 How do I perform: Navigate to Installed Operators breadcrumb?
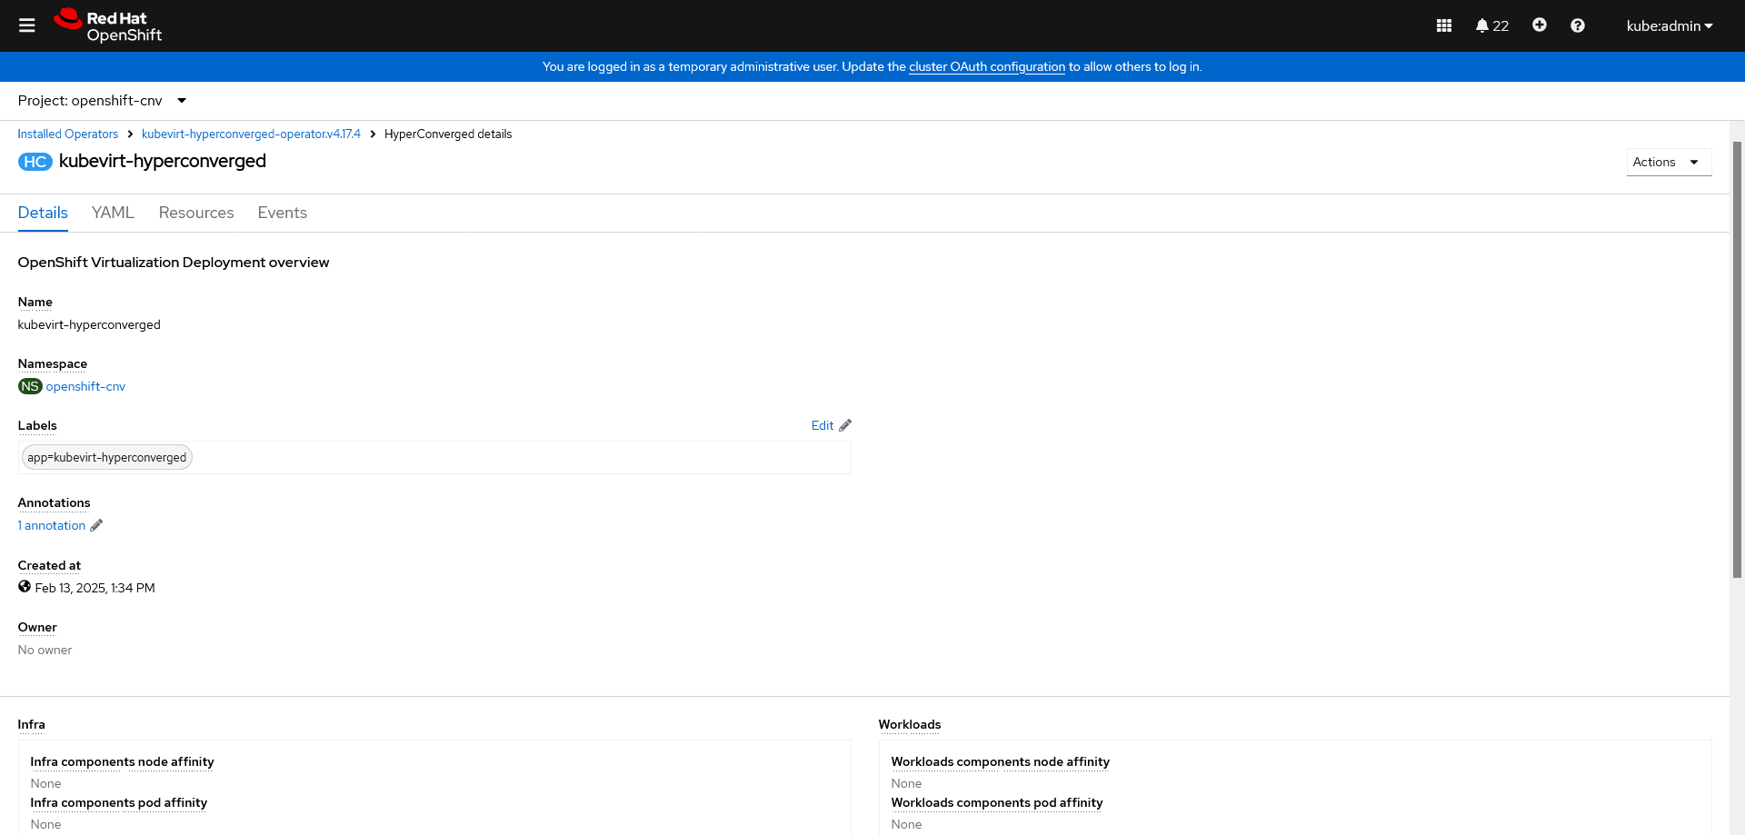point(67,134)
